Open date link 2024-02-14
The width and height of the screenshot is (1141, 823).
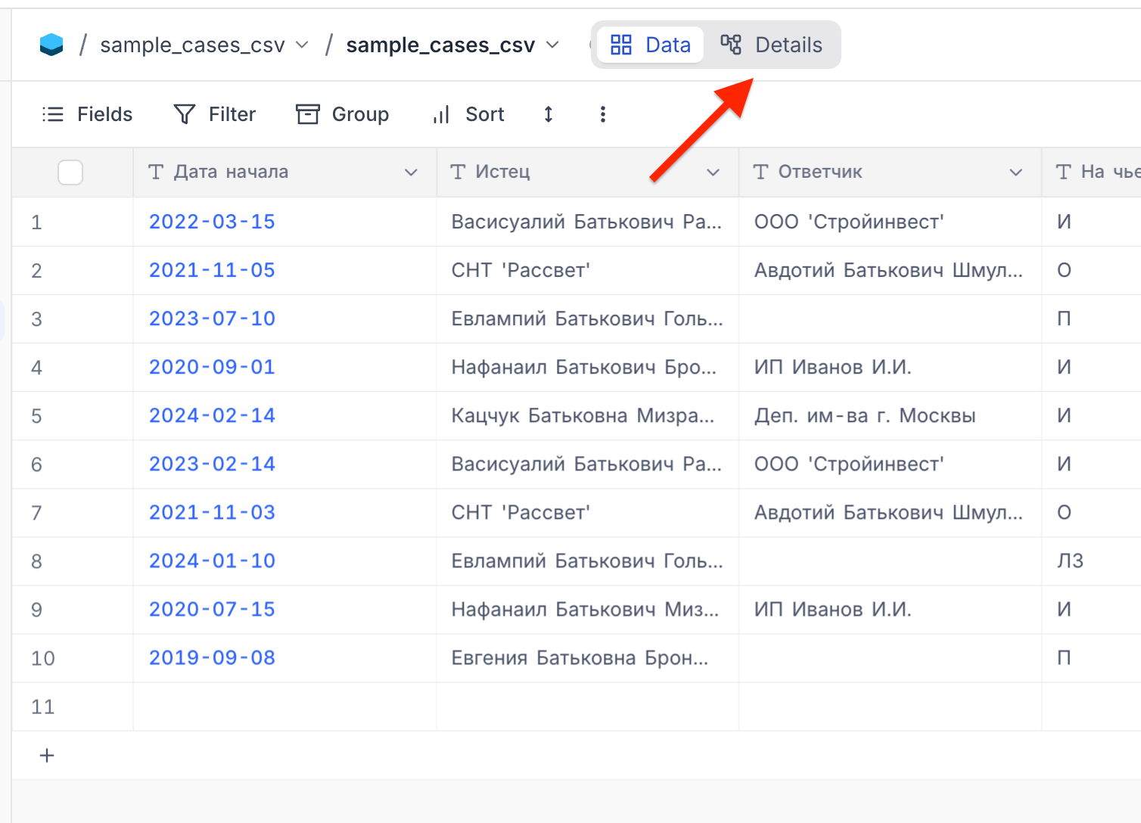tap(212, 415)
